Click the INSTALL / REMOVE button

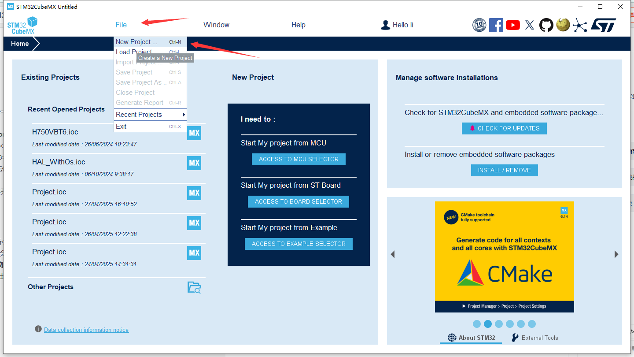tap(505, 170)
